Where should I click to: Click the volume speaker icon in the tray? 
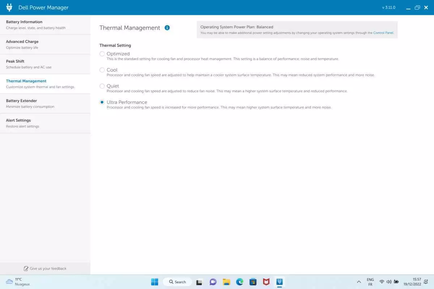(x=389, y=282)
